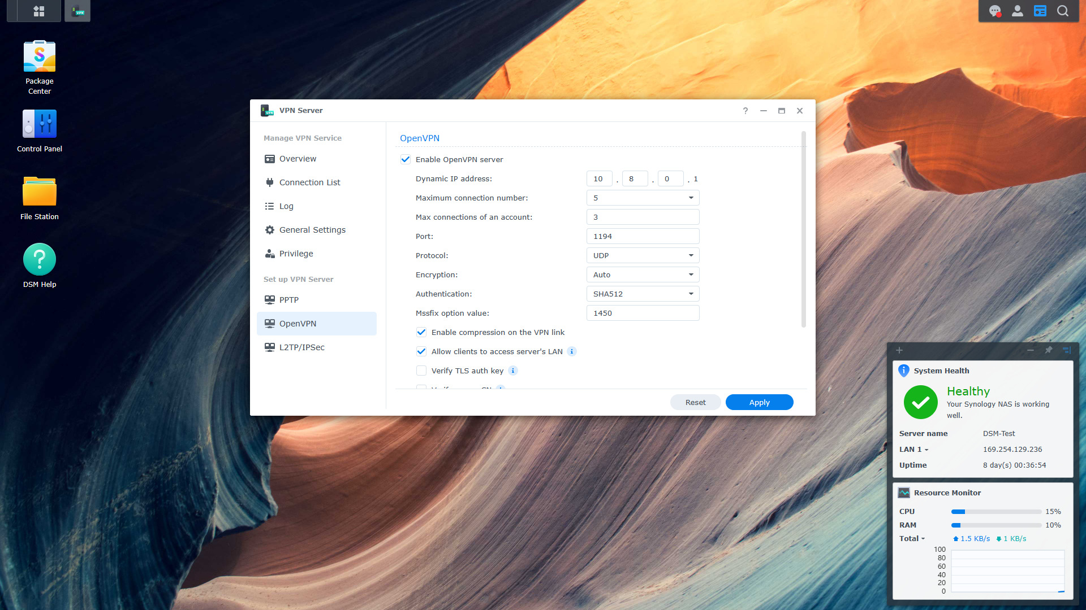
Task: Click the green Healthy checkmark status icon
Action: [x=921, y=402]
